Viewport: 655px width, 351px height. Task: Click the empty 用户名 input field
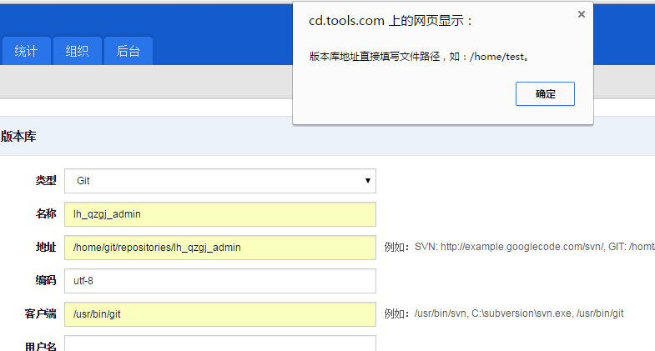point(220,343)
